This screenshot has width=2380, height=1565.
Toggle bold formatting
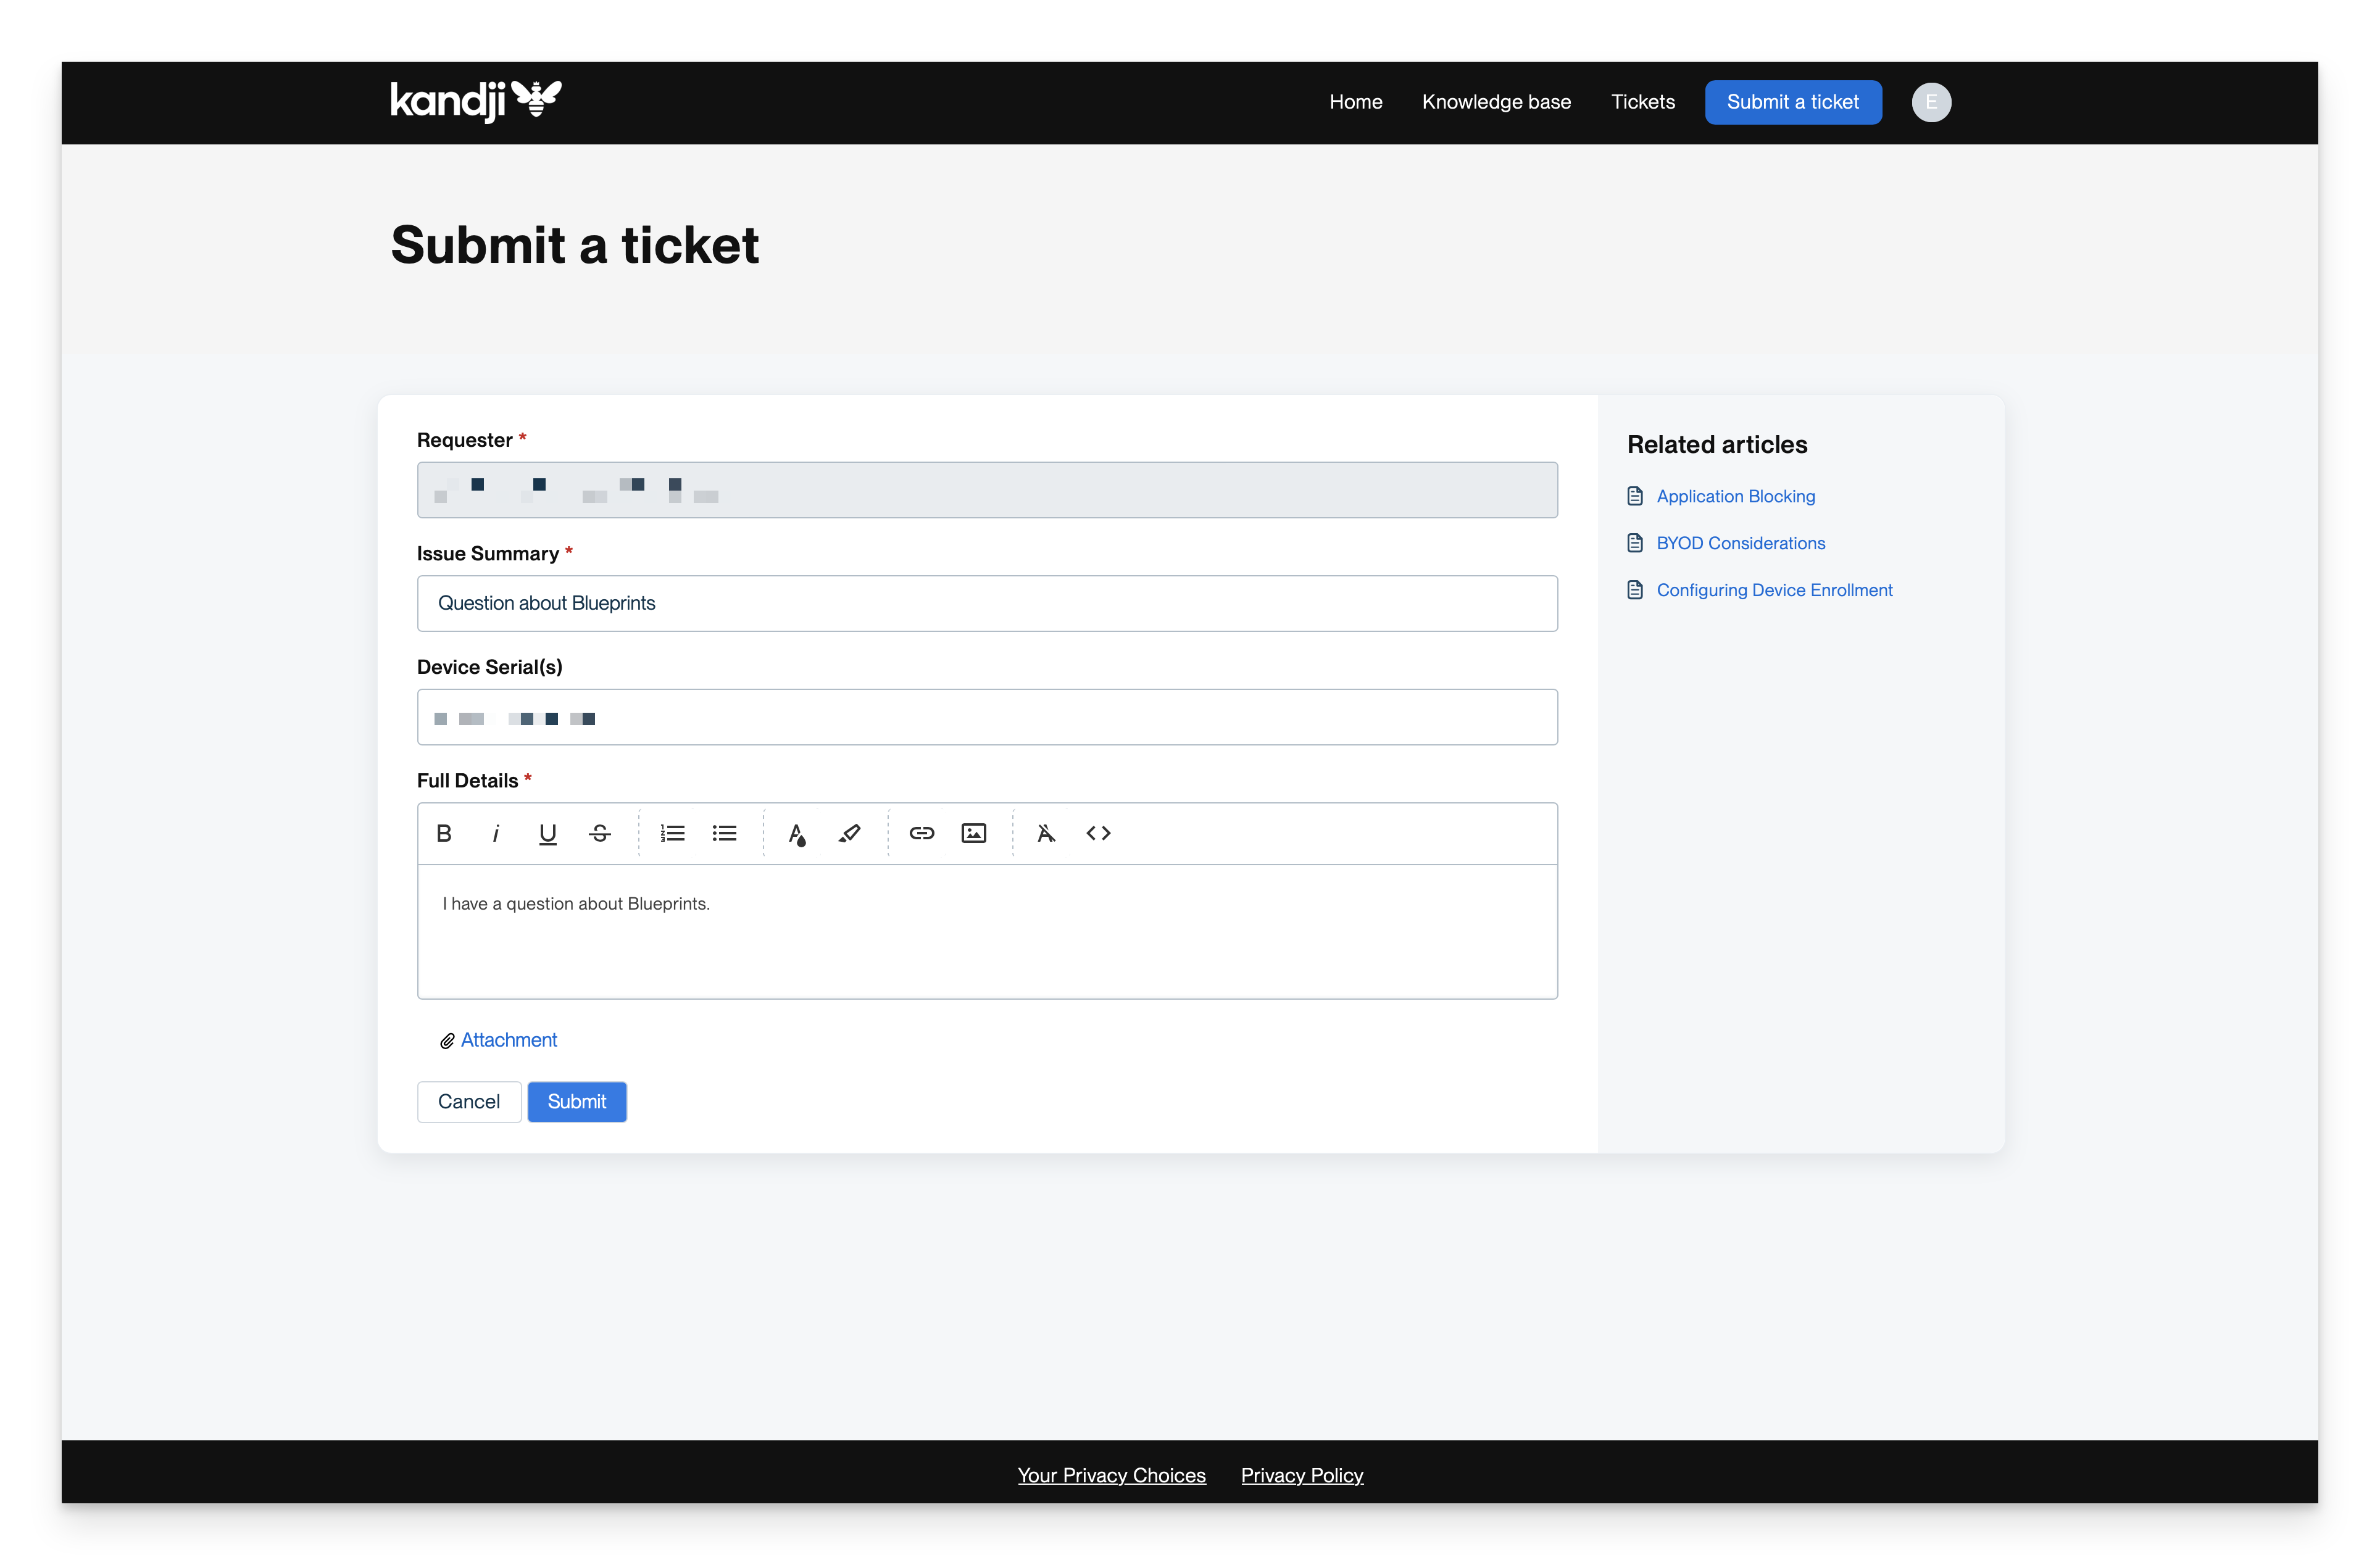444,833
